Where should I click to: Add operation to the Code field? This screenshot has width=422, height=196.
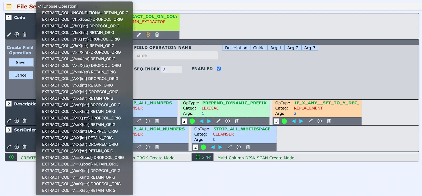pyautogui.click(x=17, y=34)
